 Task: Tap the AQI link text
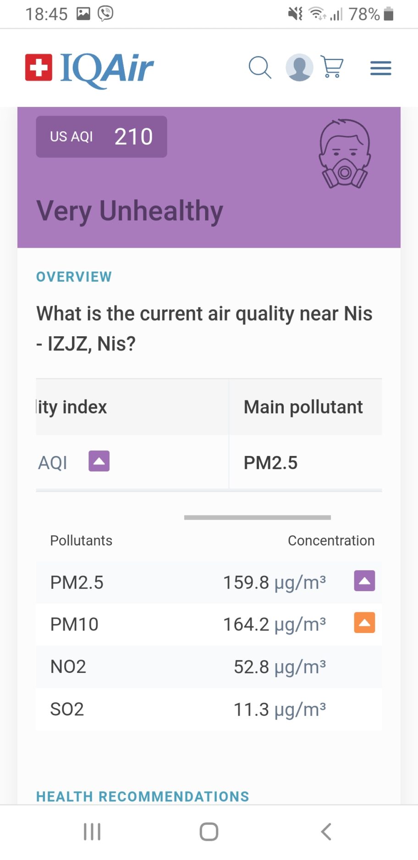coord(53,462)
